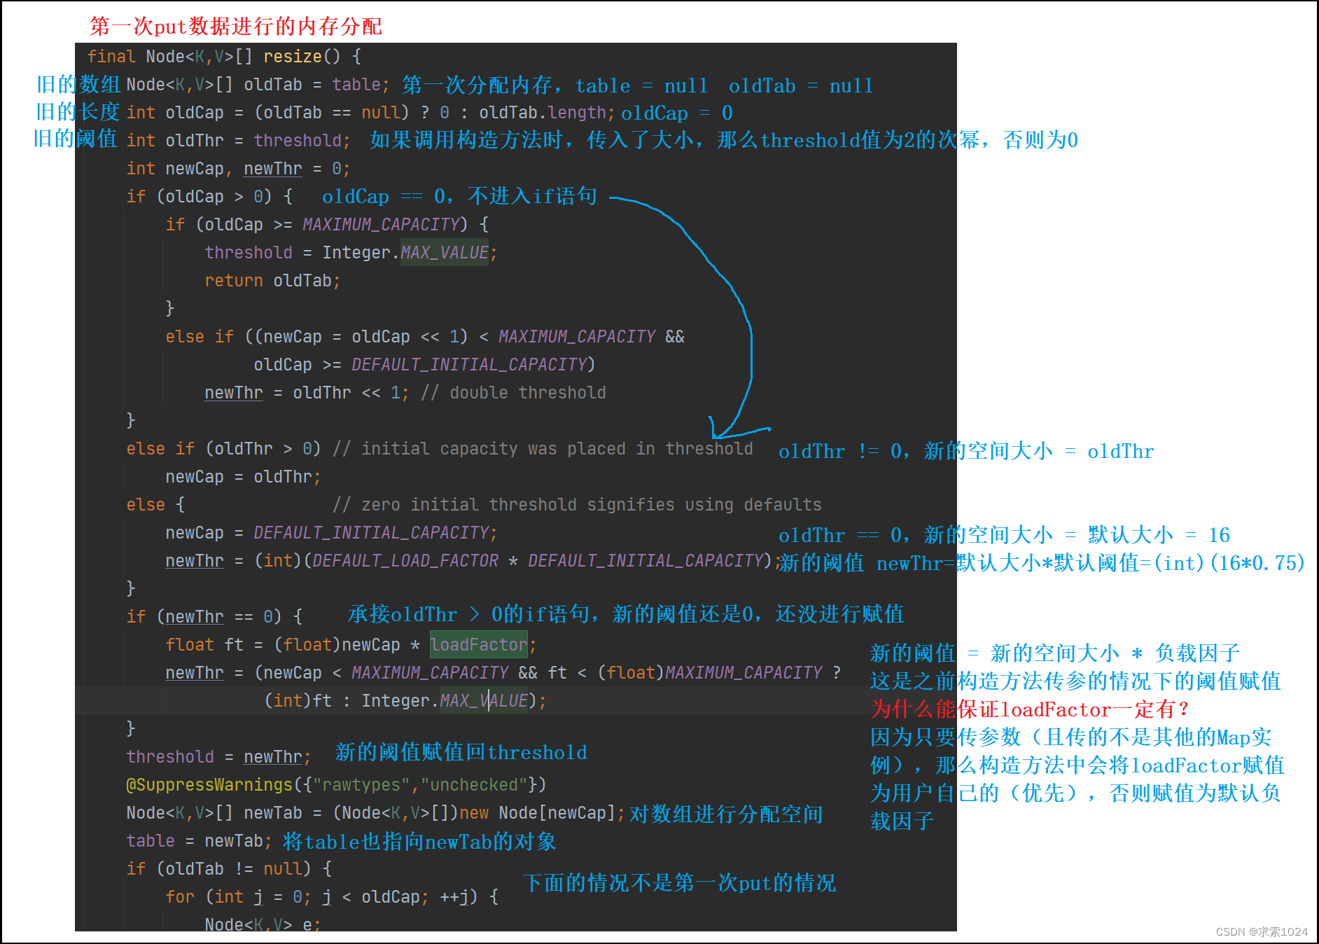Click the '旧的阈值' blue label
Viewport: 1319px width, 944px height.
coord(76,139)
